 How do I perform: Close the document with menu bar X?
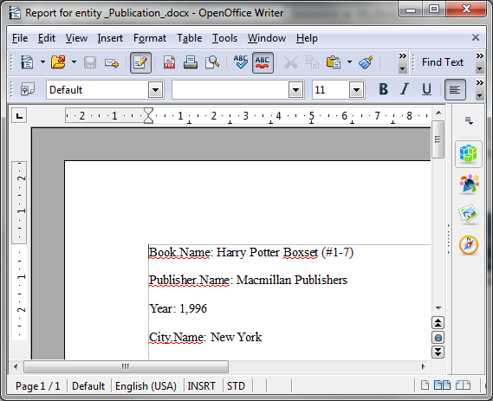[x=476, y=38]
